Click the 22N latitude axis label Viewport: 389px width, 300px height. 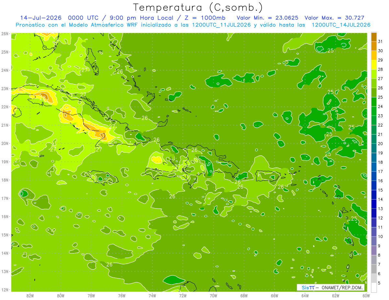5,107
